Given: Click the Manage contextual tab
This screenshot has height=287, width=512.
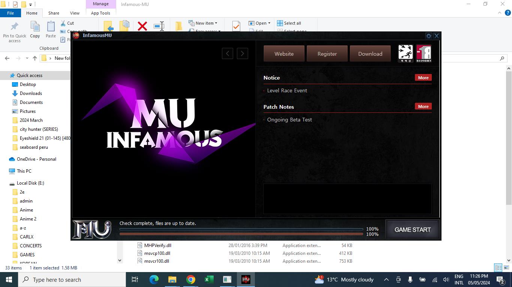Looking at the screenshot, I should [100, 4].
